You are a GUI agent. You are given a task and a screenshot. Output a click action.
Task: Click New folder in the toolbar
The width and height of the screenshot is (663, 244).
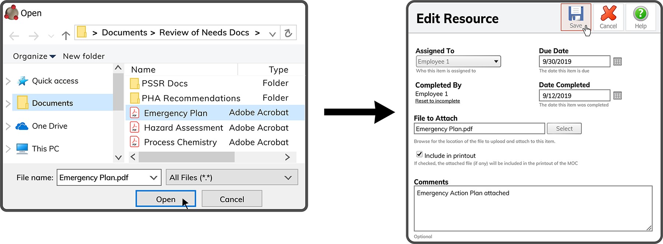(x=84, y=56)
